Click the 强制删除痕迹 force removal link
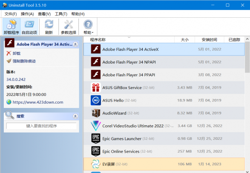This screenshot has height=173, width=250. tap(24, 61)
